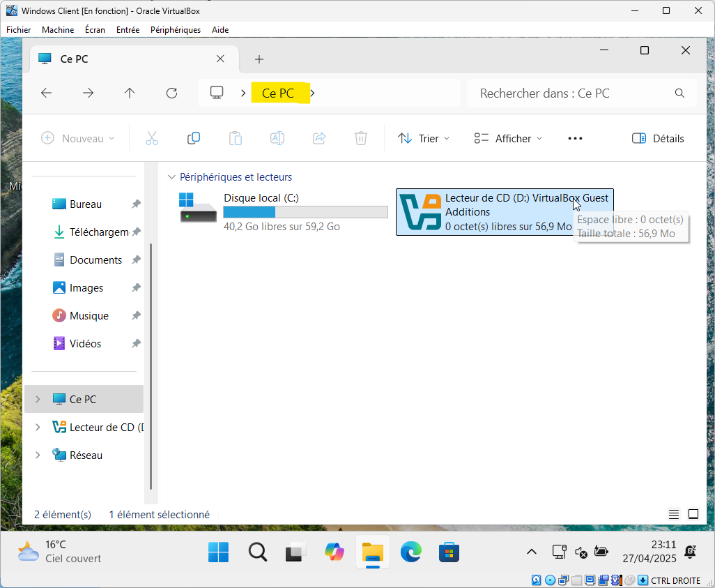
Task: Click the Rename icon in toolbar
Action: coord(277,138)
